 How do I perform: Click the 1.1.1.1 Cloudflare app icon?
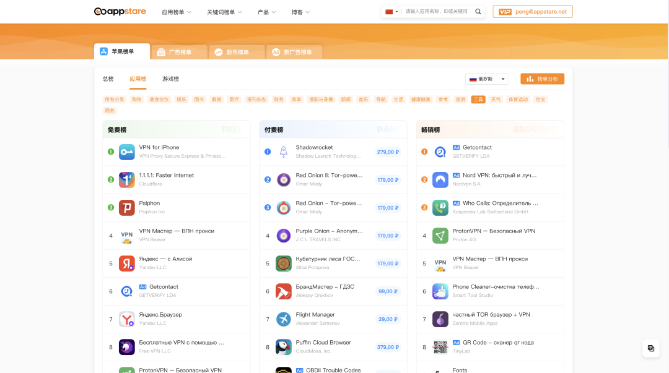126,179
